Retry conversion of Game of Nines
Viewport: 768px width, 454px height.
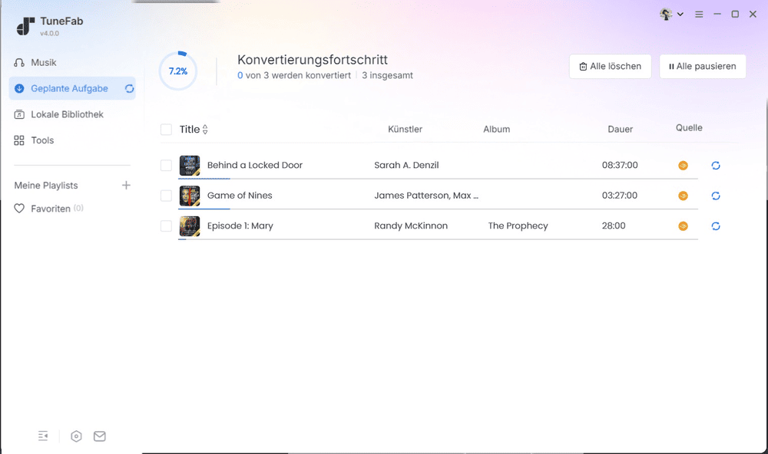click(716, 196)
